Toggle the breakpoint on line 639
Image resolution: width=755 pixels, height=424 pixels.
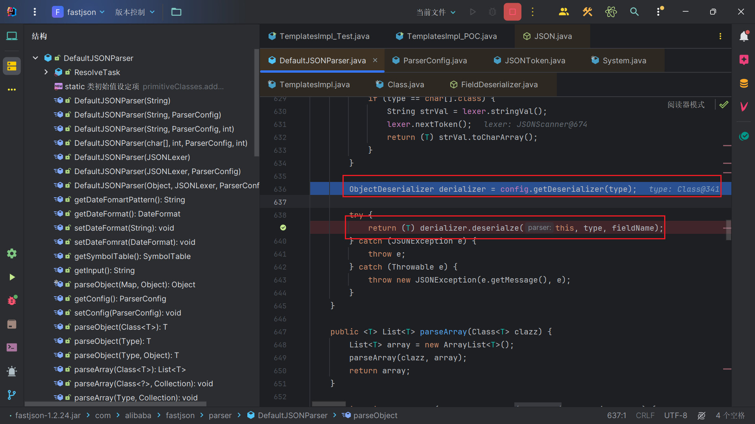283,228
